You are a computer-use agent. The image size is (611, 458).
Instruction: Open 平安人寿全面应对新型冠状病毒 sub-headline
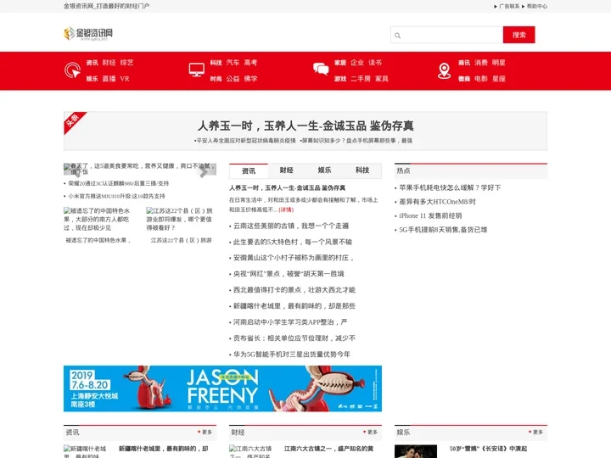(x=245, y=141)
